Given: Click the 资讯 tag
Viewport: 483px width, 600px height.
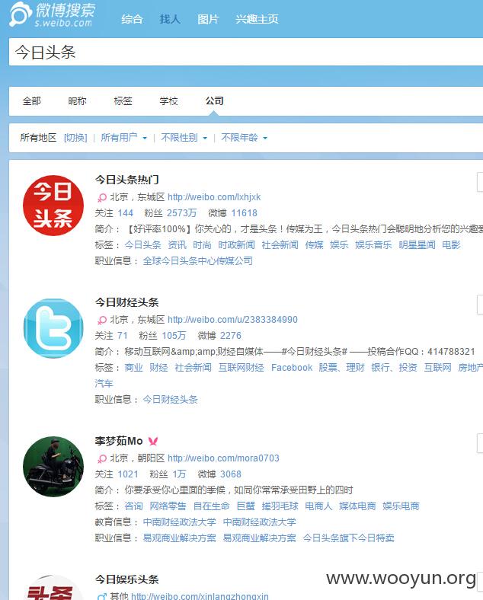Looking at the screenshot, I should [178, 245].
